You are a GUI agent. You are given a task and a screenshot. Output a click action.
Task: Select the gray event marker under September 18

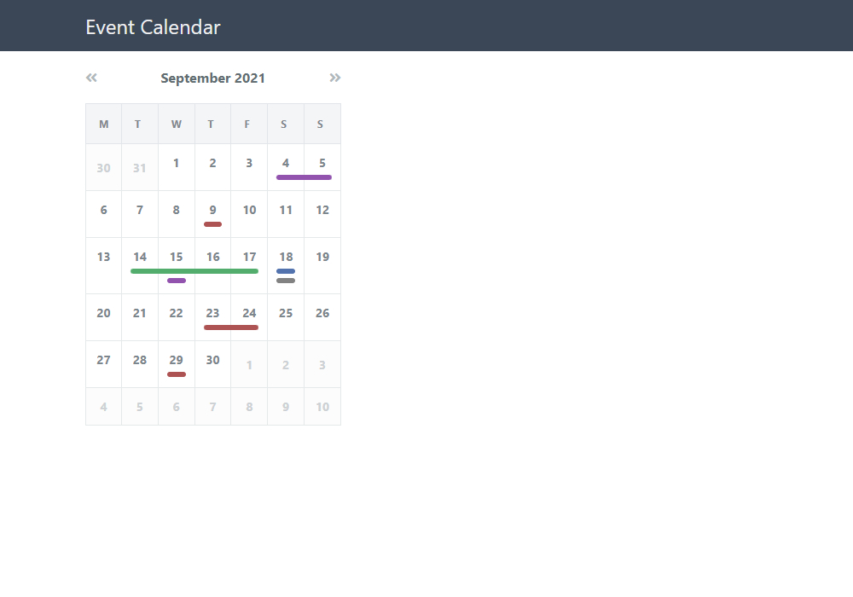[286, 281]
